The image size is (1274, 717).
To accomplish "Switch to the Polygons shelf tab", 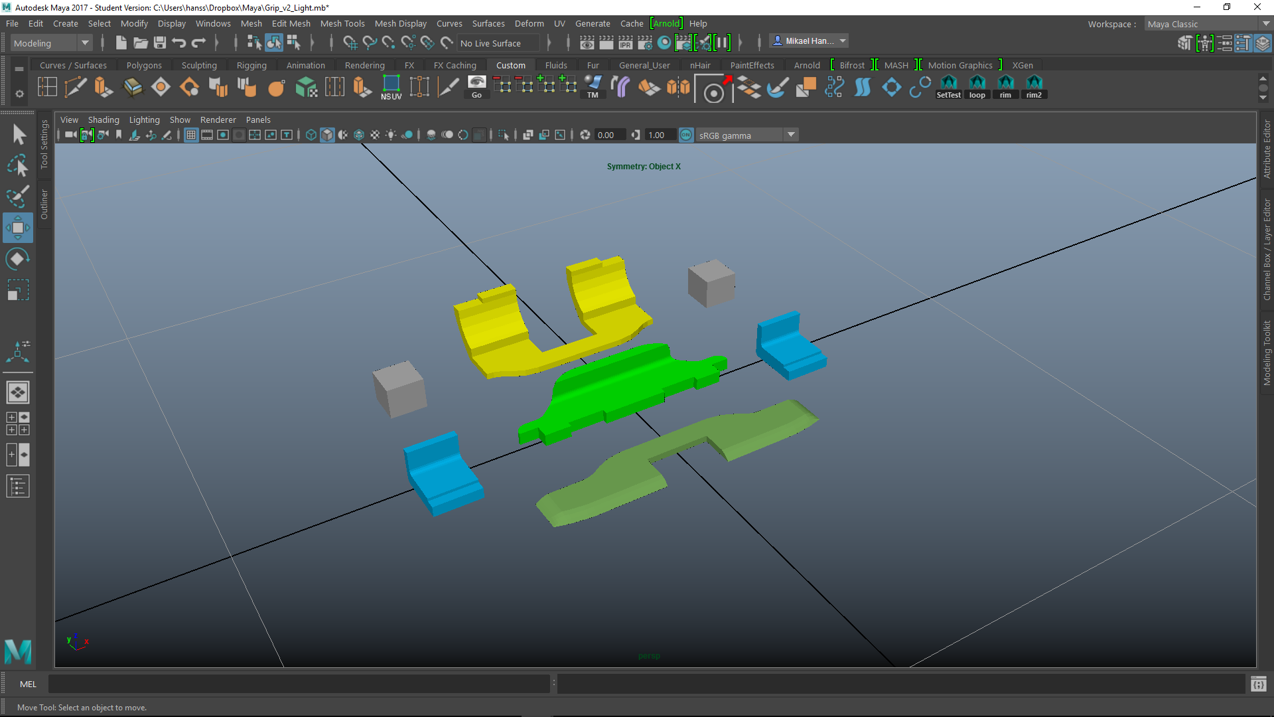I will (x=144, y=65).
